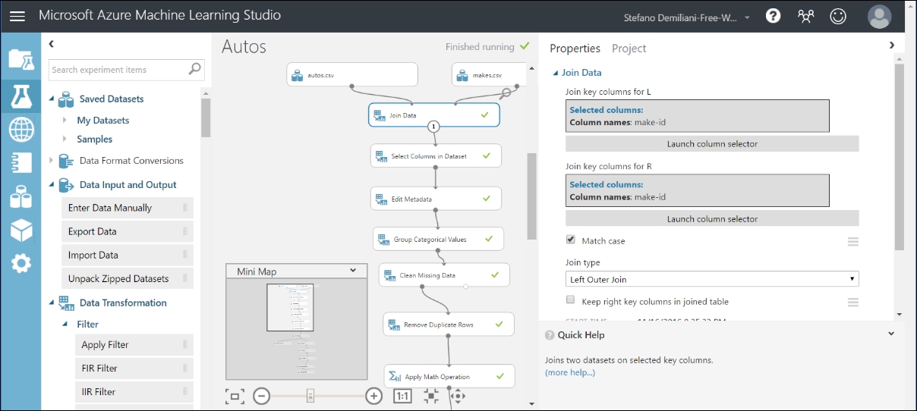Open the Help question mark icon
This screenshot has height=411, width=917.
(x=773, y=16)
